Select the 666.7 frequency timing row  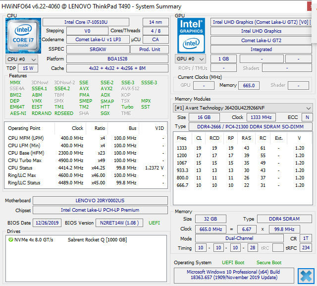[x=243, y=185]
